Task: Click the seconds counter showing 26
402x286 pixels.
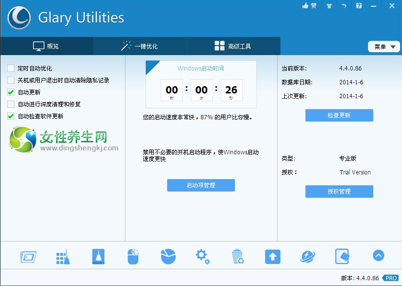Action: tap(232, 90)
